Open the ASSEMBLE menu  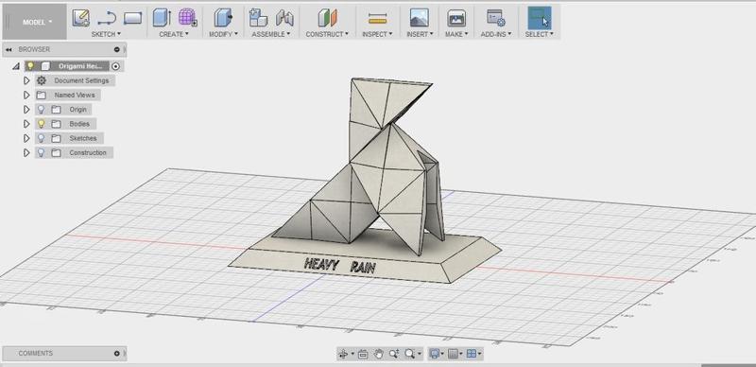coord(271,34)
